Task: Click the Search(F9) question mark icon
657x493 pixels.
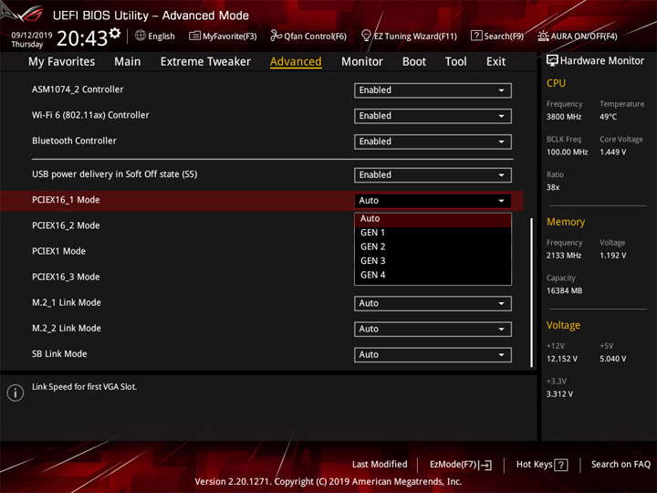Action: click(476, 36)
